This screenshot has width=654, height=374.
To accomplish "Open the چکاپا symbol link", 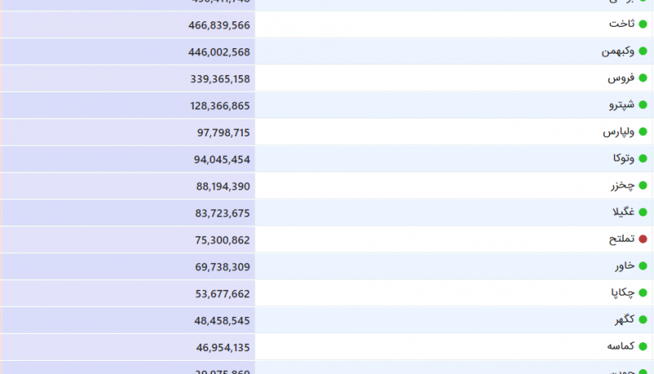I will (621, 294).
